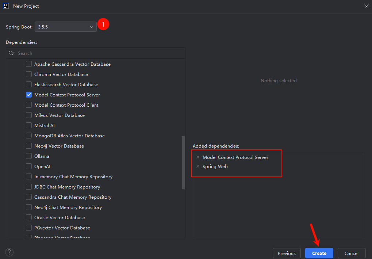Check JDBC Chat Memory Repository
This screenshot has width=372, height=259.
pos(29,187)
